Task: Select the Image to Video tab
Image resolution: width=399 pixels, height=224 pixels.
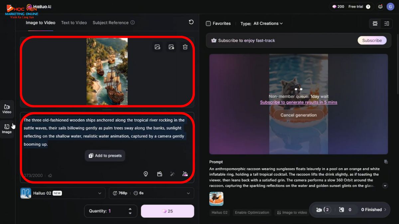Action: coord(41,23)
